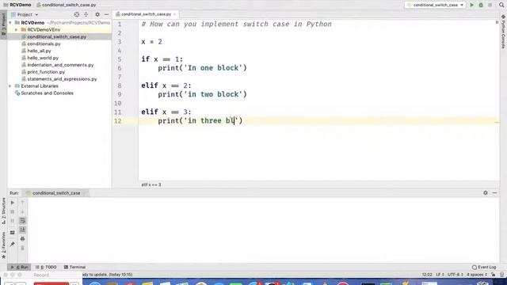Click the inspection pause icon at editor top right
Image resolution: width=507 pixels, height=285 pixels.
(x=497, y=22)
